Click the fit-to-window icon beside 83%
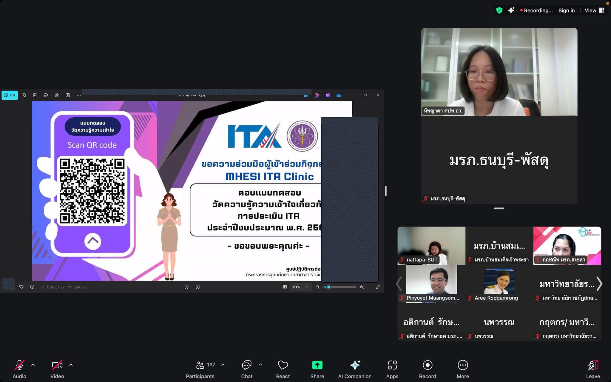The width and height of the screenshot is (611, 382). pyautogui.click(x=285, y=287)
